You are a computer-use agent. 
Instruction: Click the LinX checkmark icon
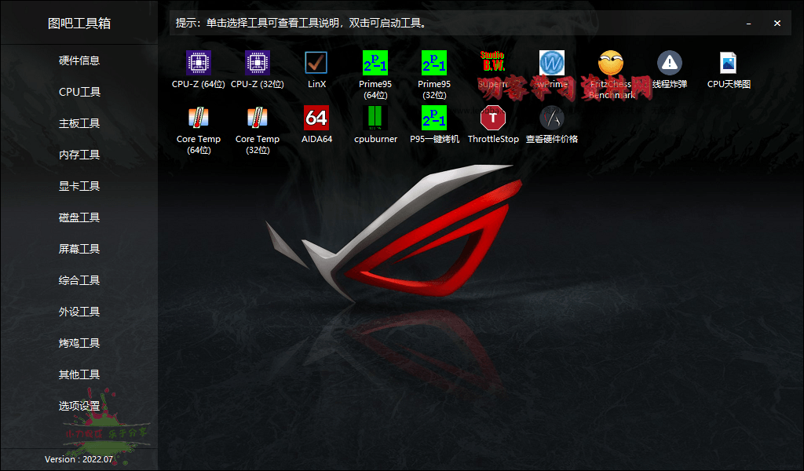[316, 63]
